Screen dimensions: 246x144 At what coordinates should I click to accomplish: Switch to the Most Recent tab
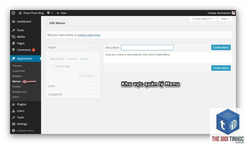coord(57,59)
